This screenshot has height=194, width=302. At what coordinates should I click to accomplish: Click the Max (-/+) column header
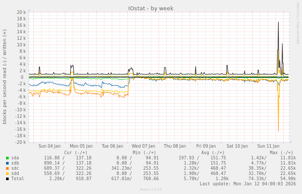point(281,152)
